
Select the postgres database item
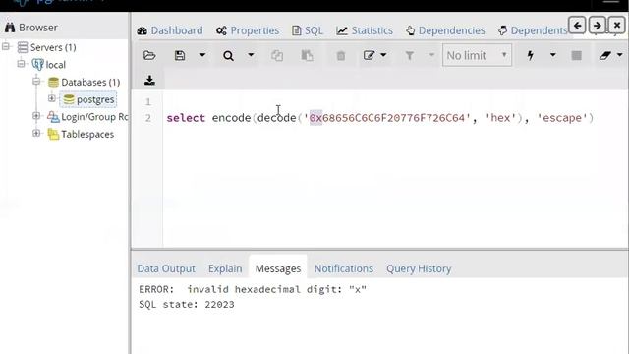pyautogui.click(x=95, y=99)
